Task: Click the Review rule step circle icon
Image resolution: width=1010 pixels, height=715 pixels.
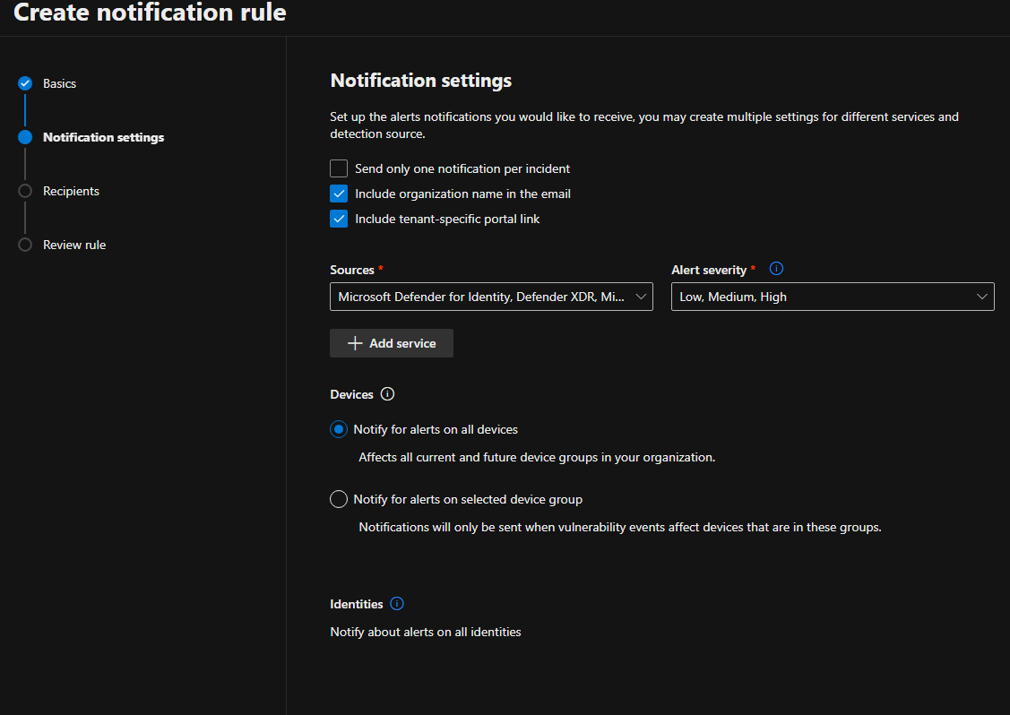Action: 25,245
